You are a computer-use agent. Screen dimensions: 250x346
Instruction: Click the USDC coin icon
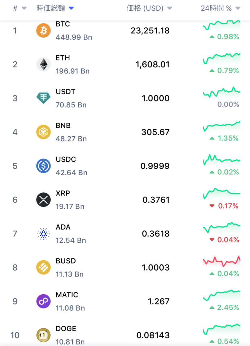pyautogui.click(x=43, y=166)
